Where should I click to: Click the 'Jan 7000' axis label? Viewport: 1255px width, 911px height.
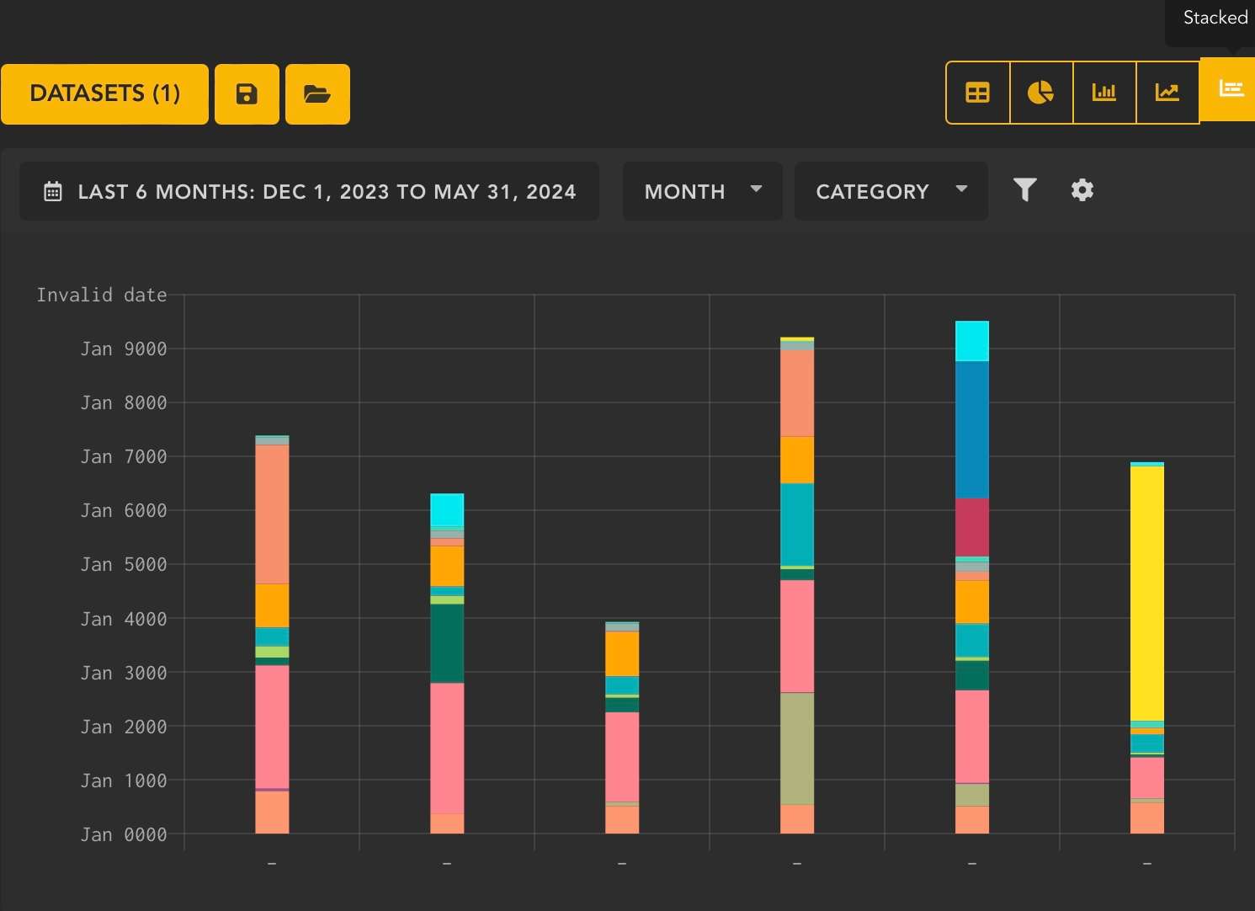(x=124, y=456)
